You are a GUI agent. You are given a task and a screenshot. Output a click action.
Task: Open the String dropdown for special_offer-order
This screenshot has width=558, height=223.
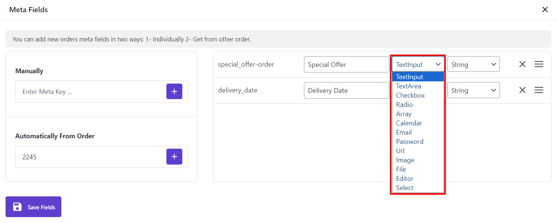[x=473, y=64]
